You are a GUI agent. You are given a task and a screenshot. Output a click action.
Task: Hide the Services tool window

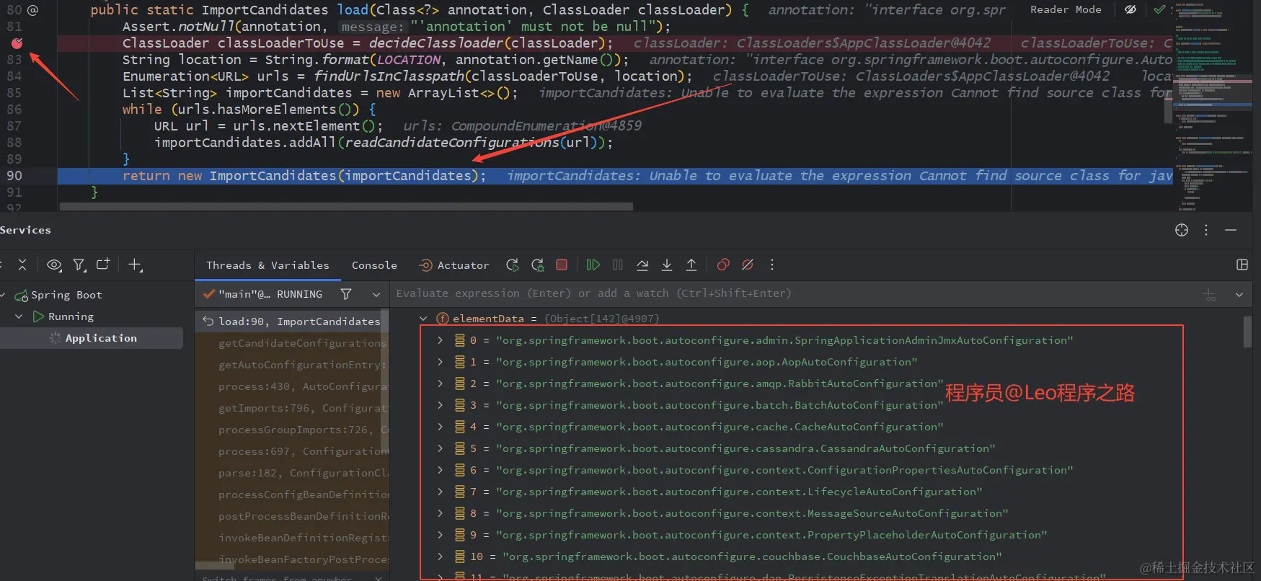pyautogui.click(x=1231, y=230)
